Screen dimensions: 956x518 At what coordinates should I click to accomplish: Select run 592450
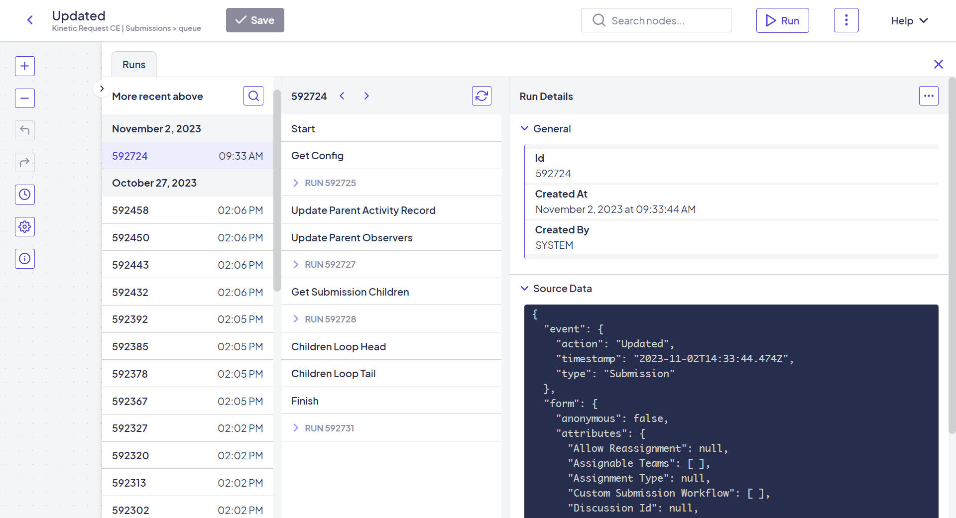coord(188,237)
